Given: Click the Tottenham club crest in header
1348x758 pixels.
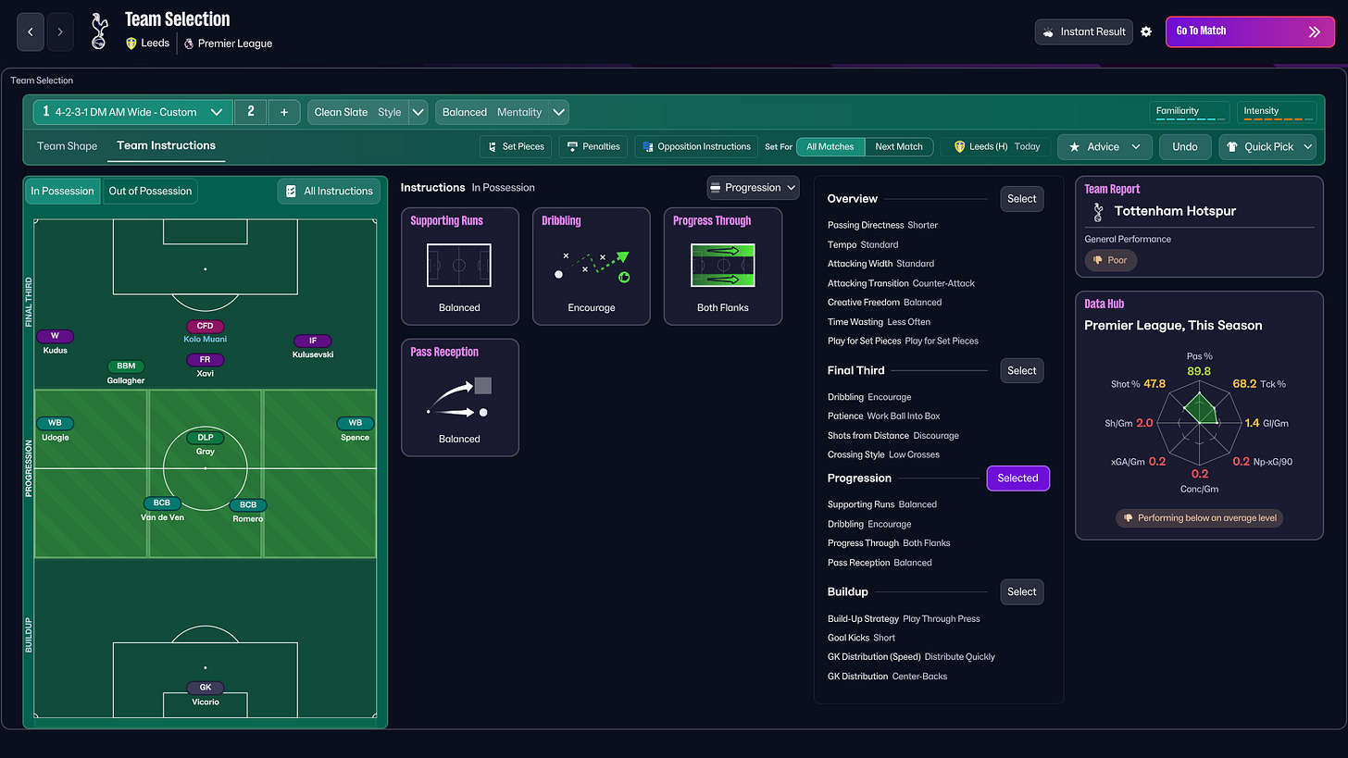Looking at the screenshot, I should point(99,31).
